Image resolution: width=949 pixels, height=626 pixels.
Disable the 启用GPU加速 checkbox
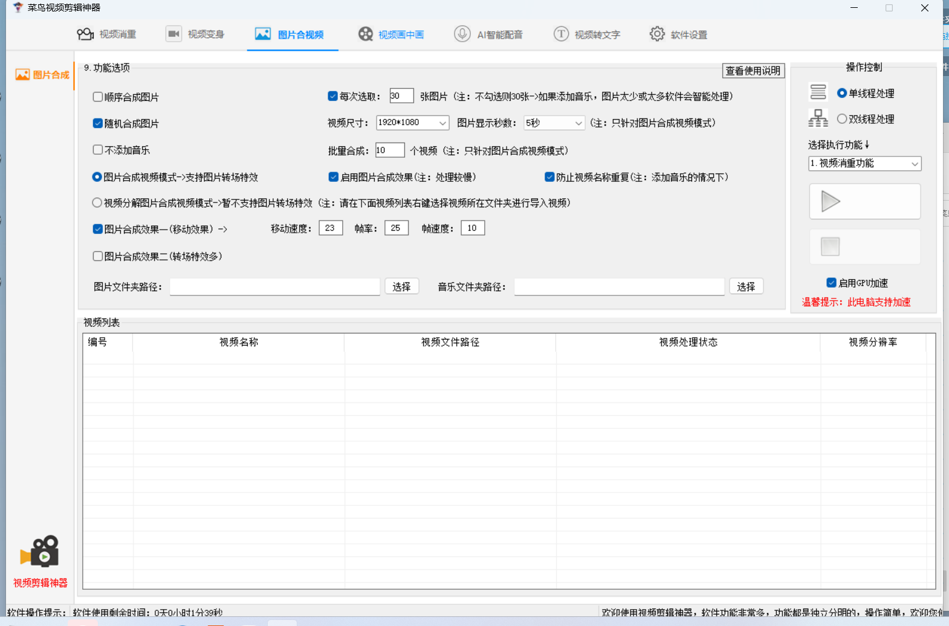point(831,283)
